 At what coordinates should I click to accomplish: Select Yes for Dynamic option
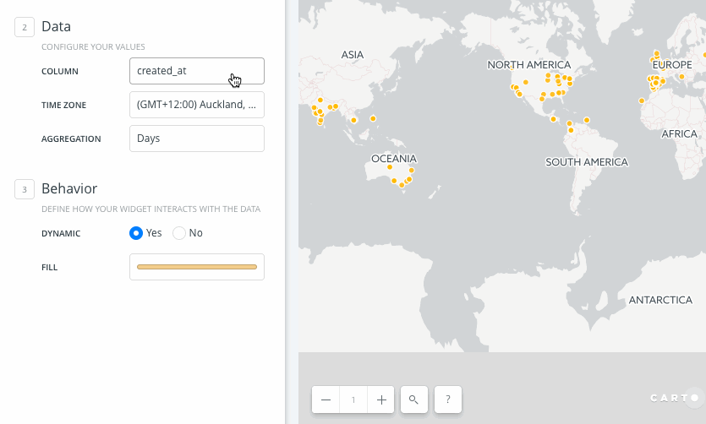[136, 233]
